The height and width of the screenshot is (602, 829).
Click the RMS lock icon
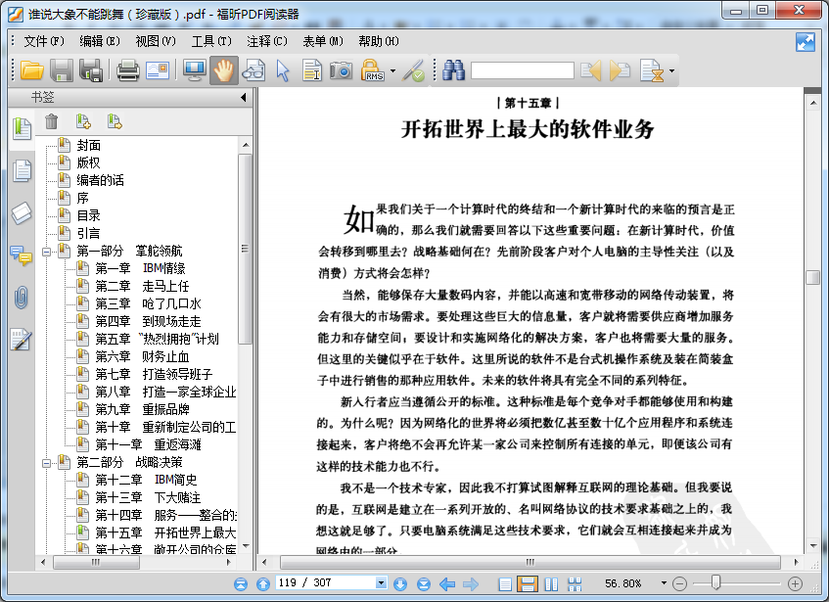point(373,70)
